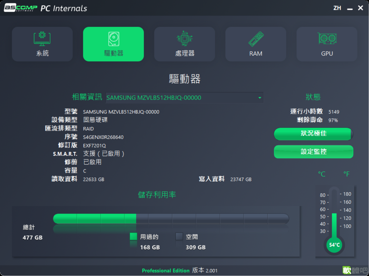This screenshot has height=276, width=369.
Task: Click free space value 309 GB
Action: pyautogui.click(x=196, y=247)
